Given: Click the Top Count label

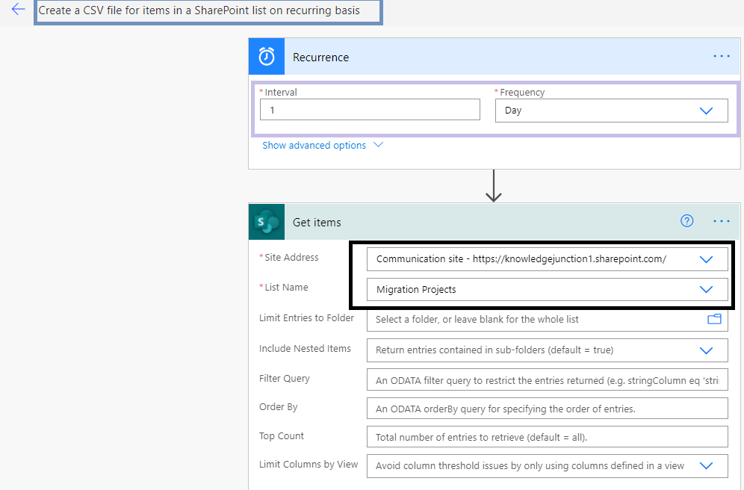Looking at the screenshot, I should tap(282, 436).
